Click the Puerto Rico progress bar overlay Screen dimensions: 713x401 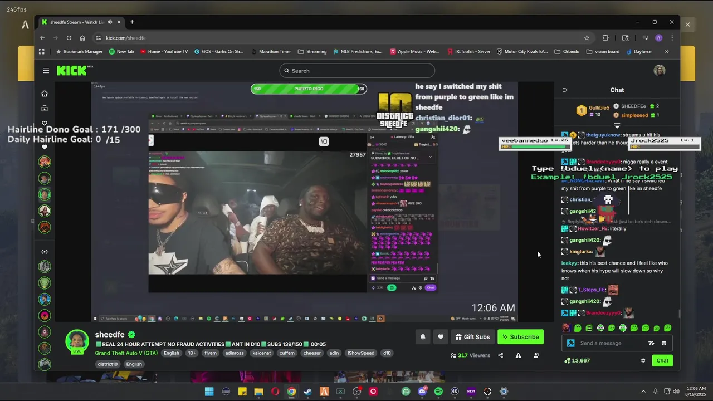coord(309,89)
